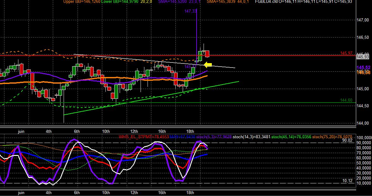Click the descending white trendline across the highs
Screen dimensions: 372x196
click(154, 61)
